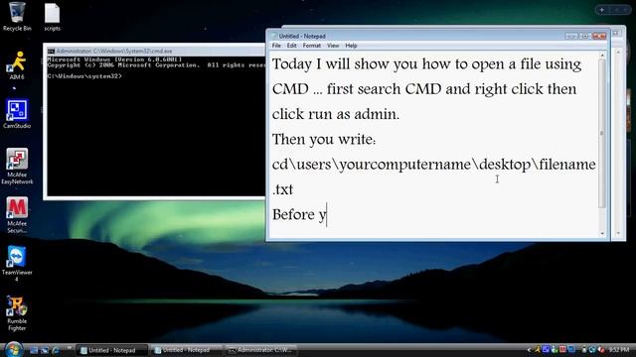Open the McAfee Security desktop shortcut
This screenshot has width=636, height=357.
[17, 215]
